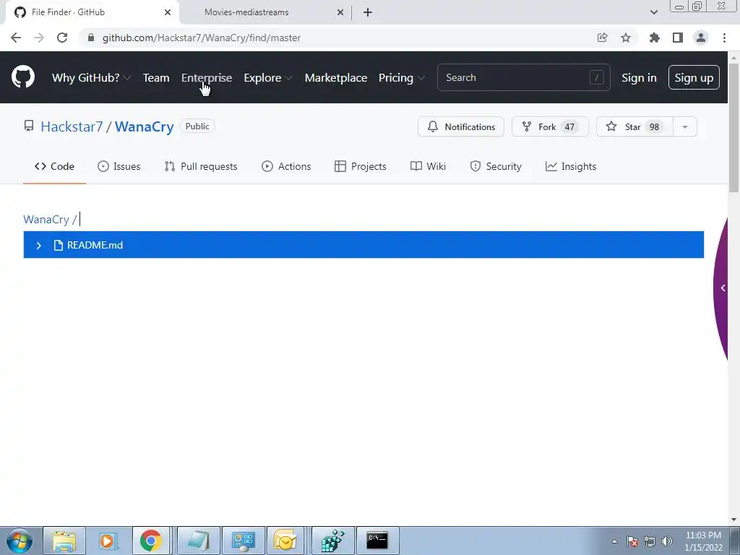The width and height of the screenshot is (740, 555).
Task: Open Chrome extensions puzzle icon
Action: click(x=654, y=38)
